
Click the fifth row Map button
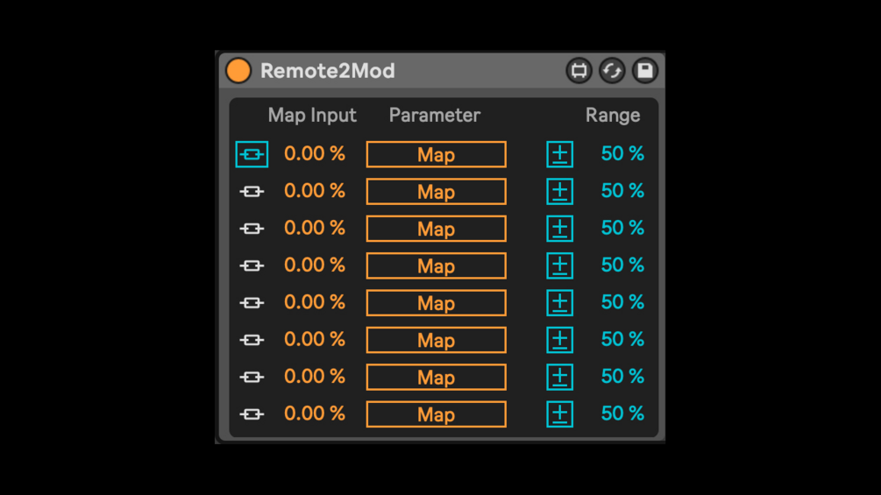pos(436,303)
